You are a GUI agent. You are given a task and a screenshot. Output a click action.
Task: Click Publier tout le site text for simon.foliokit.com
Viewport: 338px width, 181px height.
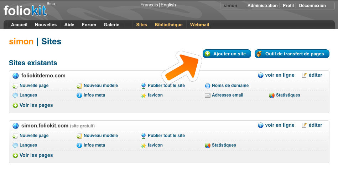166,136
